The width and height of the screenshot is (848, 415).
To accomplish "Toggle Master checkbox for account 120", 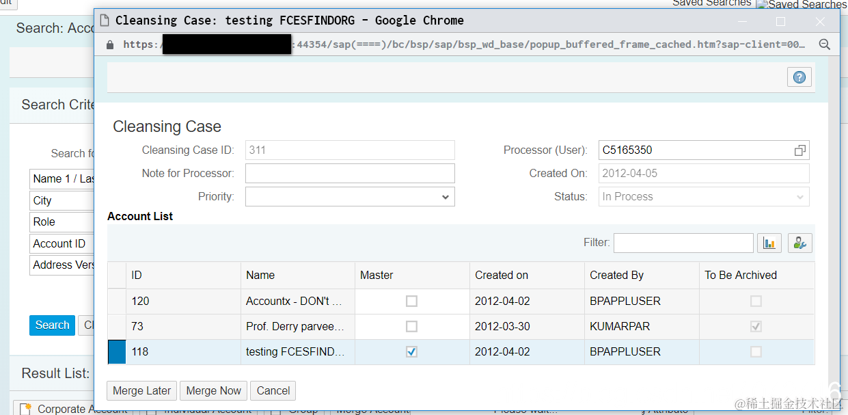I will tap(411, 301).
